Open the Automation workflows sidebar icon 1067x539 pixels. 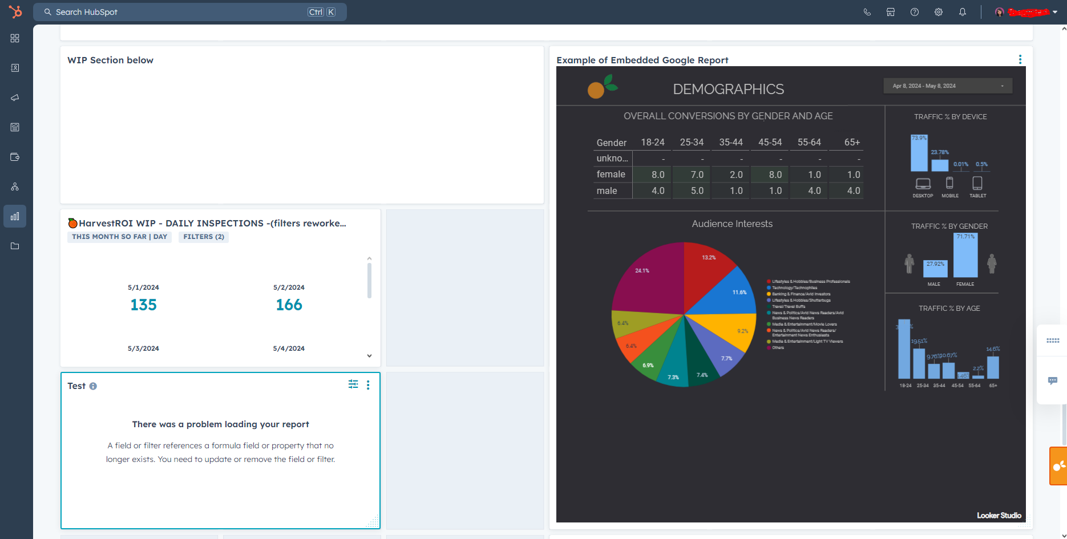tap(15, 187)
